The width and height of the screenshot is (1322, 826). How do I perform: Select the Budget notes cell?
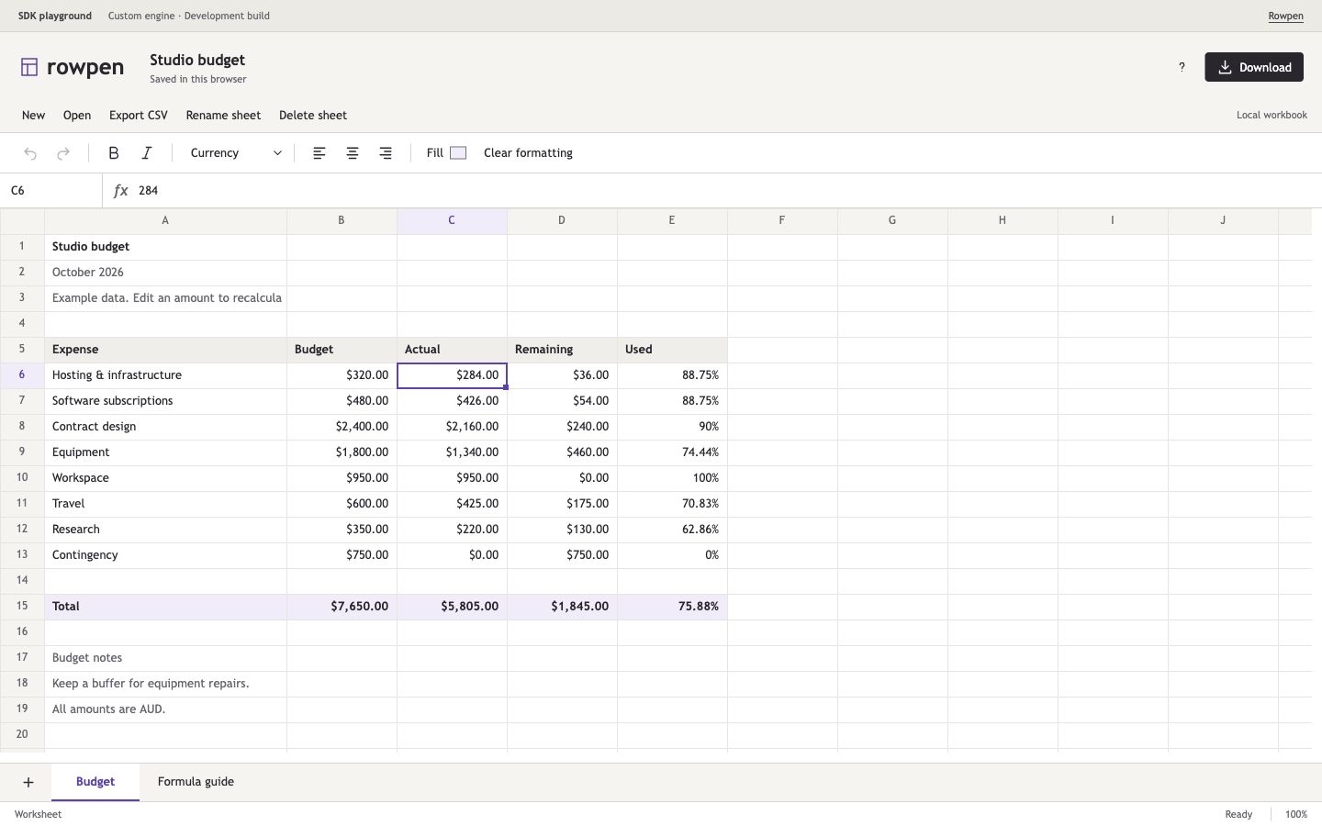(165, 658)
